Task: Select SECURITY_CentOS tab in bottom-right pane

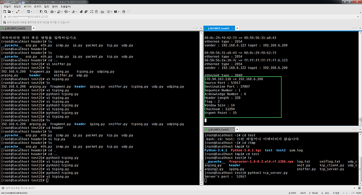Action: 219,130
